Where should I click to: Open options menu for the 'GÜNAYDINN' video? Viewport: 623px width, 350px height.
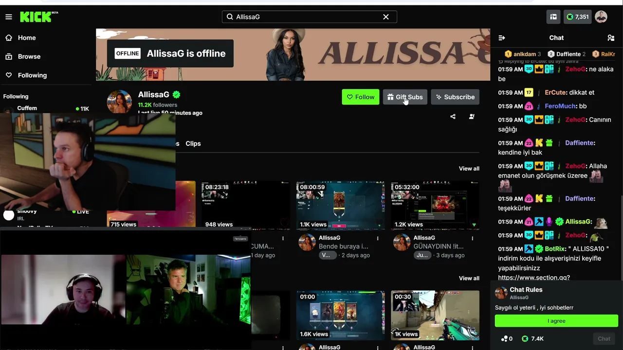click(472, 238)
